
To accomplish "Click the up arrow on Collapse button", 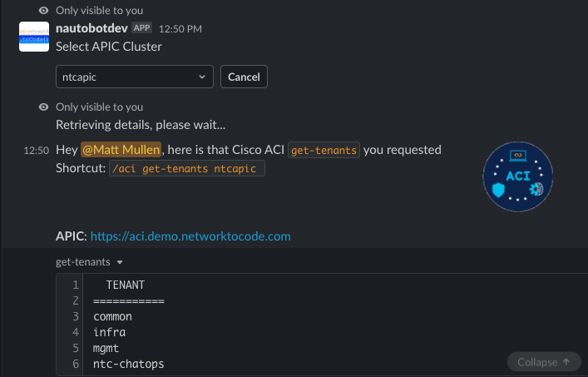I will click(566, 362).
